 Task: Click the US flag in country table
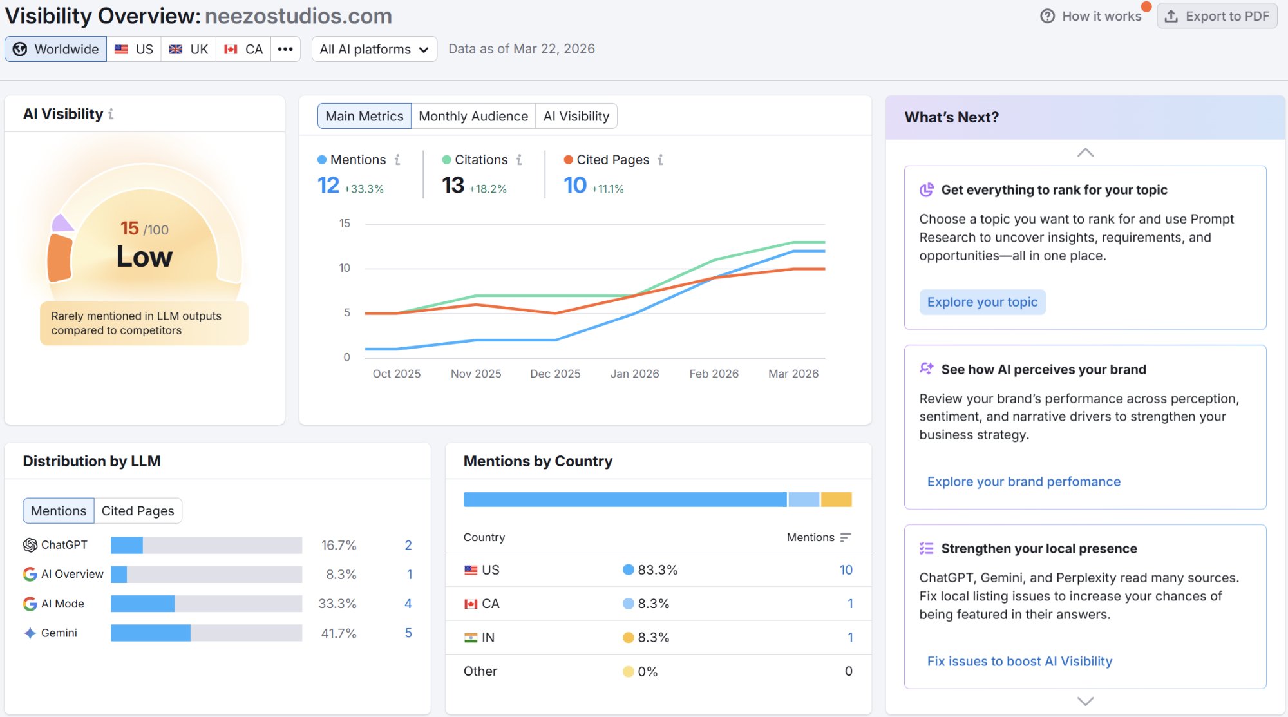[x=471, y=570]
